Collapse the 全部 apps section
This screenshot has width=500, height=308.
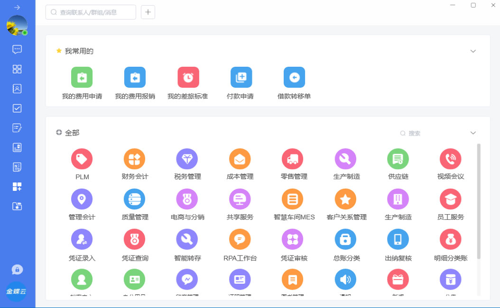coord(472,133)
